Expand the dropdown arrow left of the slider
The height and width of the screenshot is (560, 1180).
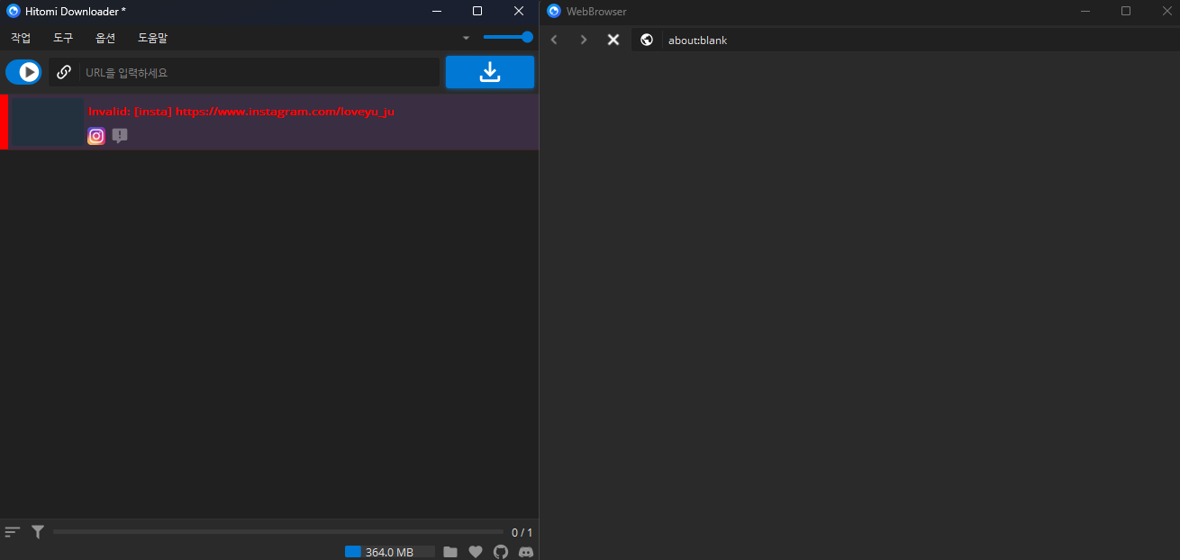[466, 38]
